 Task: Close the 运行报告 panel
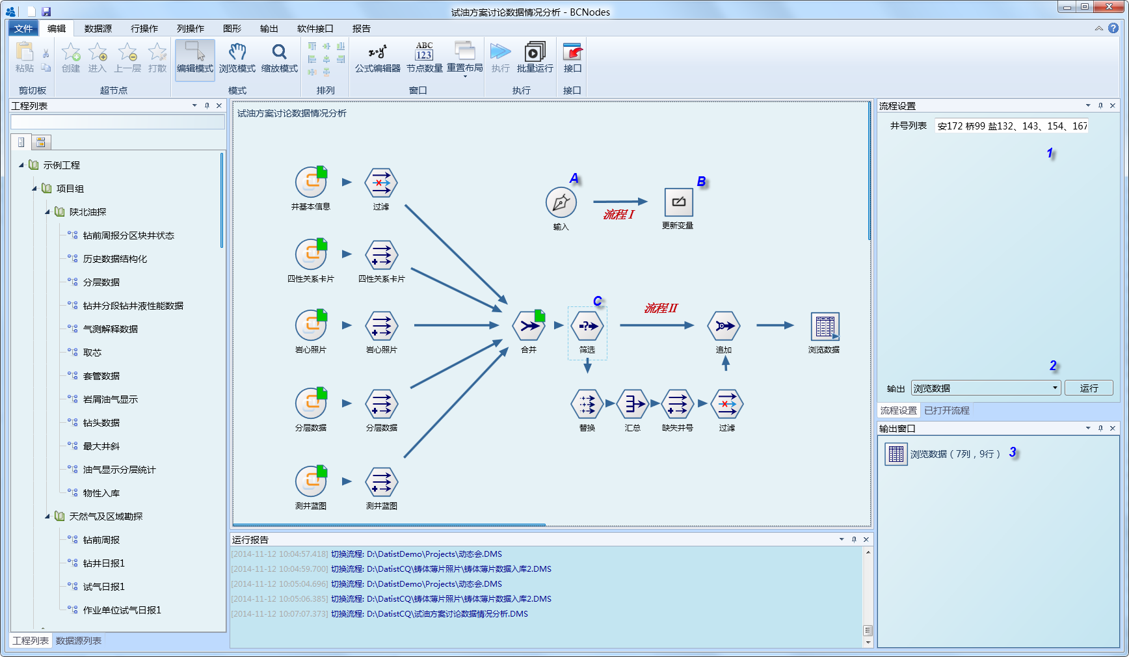coord(866,539)
